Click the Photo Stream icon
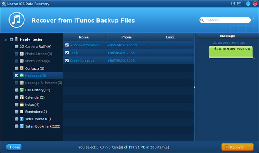 (22, 54)
